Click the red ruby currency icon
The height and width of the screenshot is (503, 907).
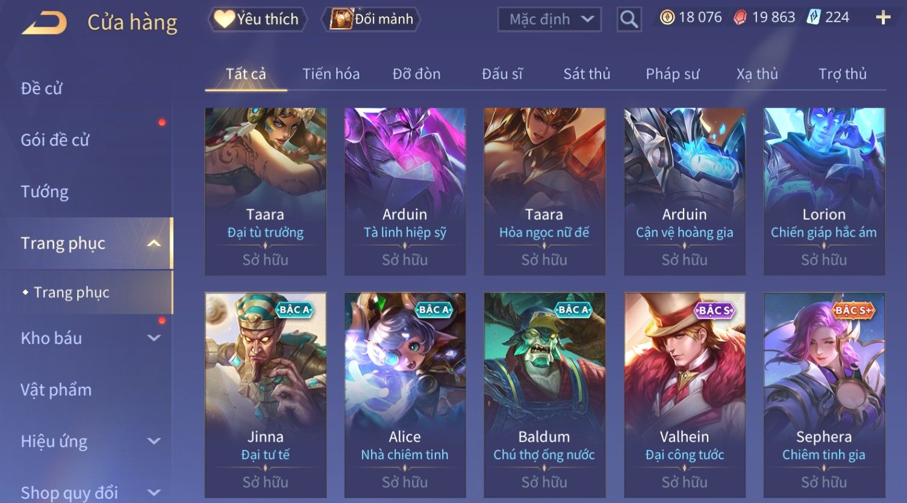point(740,17)
